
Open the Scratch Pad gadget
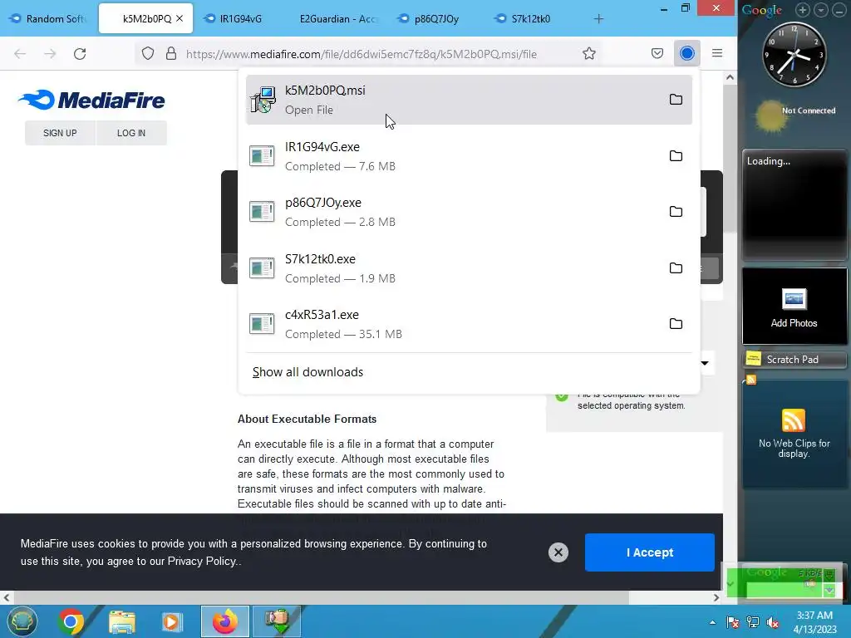point(794,359)
